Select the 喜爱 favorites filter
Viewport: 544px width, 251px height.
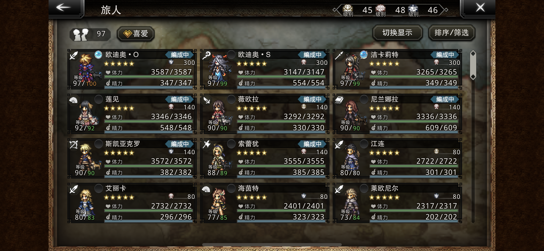[136, 34]
